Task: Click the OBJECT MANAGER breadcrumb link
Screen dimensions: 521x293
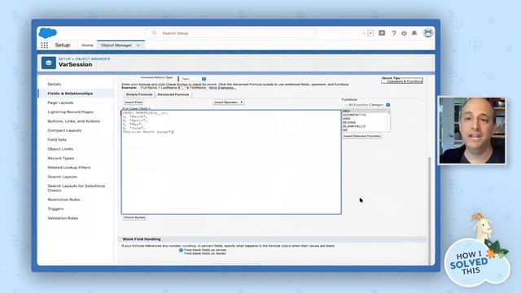Action: (x=93, y=59)
